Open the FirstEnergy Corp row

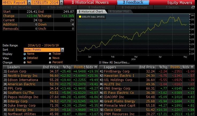pos(147,71)
